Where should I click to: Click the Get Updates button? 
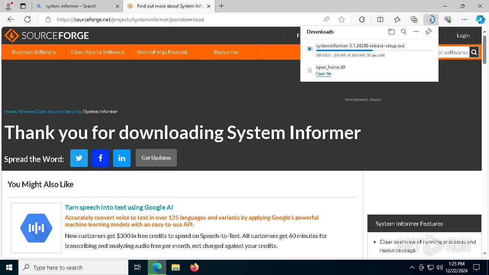[156, 158]
